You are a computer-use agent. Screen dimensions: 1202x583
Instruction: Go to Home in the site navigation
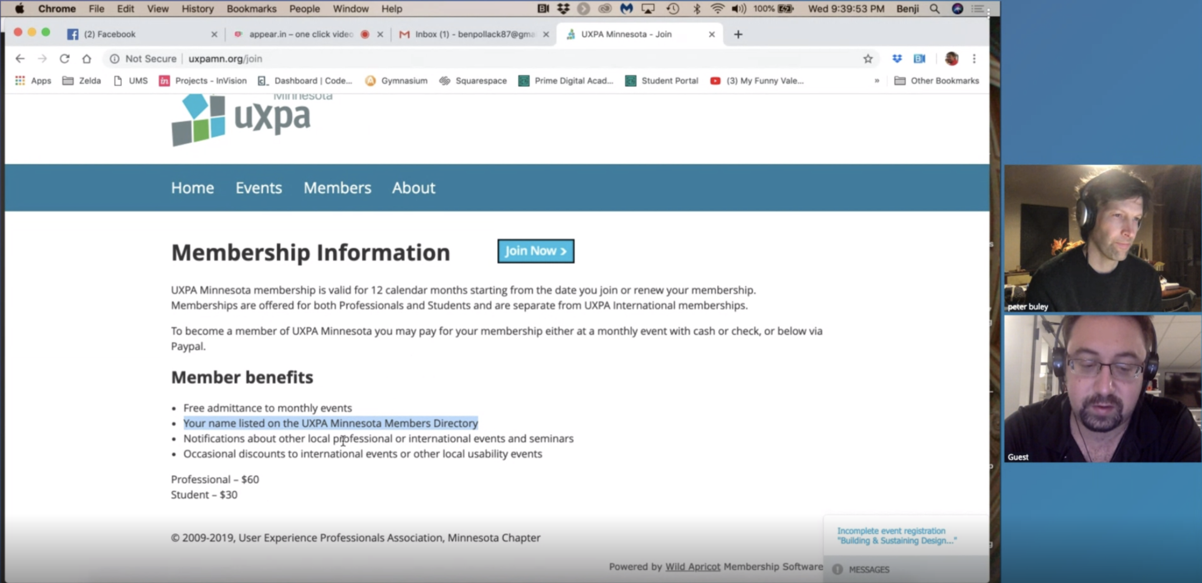click(192, 188)
